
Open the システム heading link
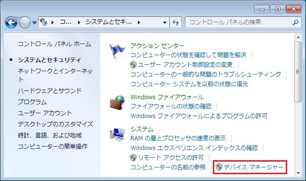[x=142, y=129]
